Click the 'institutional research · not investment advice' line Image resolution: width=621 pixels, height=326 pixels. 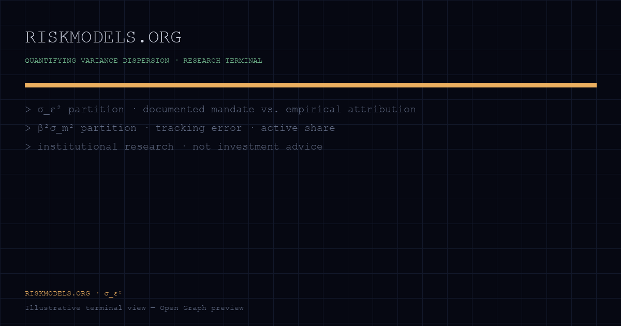click(173, 146)
